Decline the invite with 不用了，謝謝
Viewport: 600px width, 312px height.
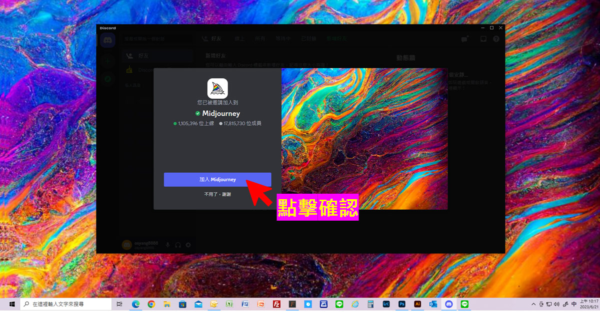pyautogui.click(x=217, y=194)
